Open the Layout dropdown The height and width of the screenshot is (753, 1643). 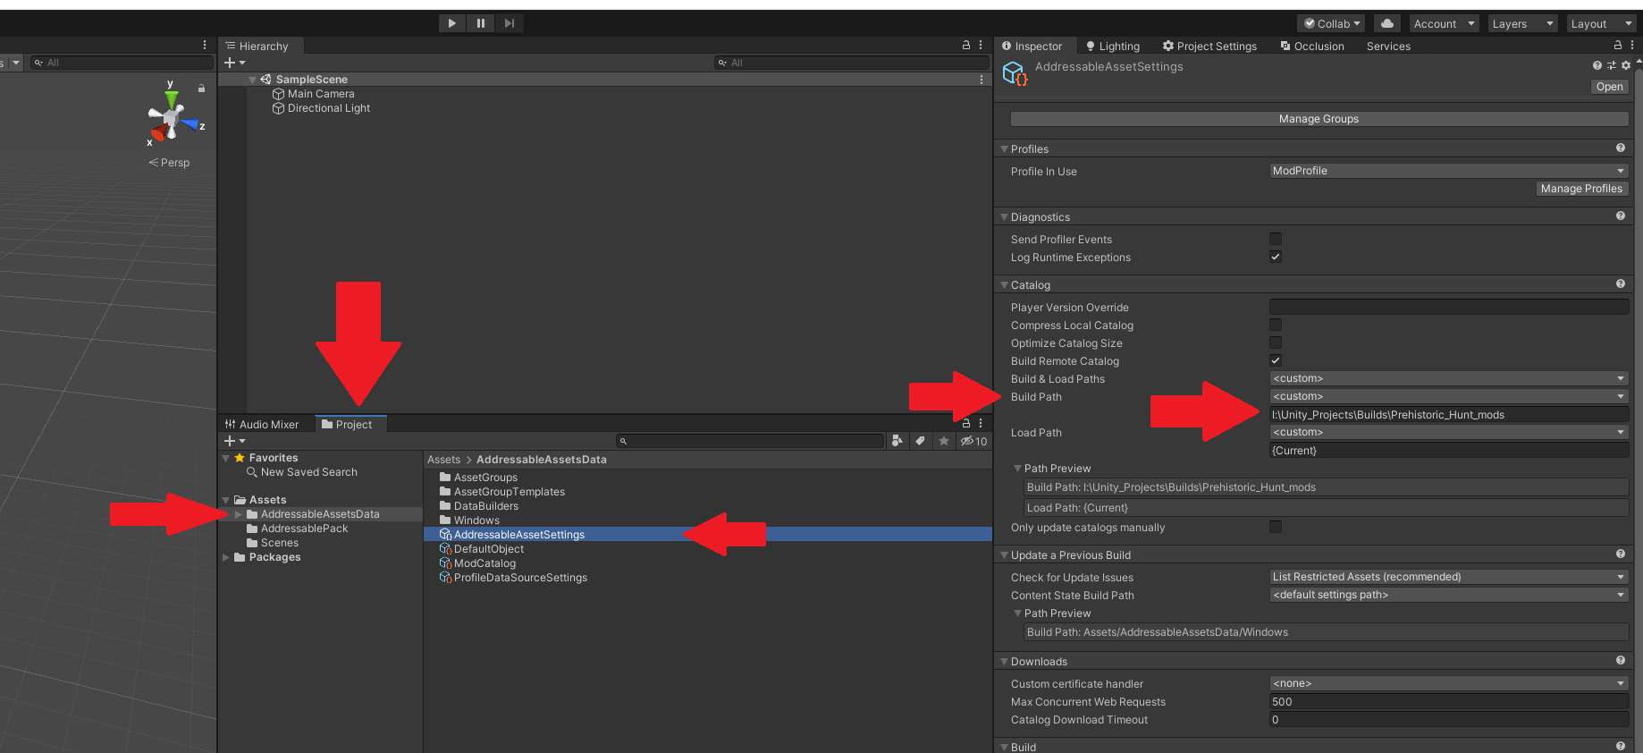click(x=1603, y=23)
